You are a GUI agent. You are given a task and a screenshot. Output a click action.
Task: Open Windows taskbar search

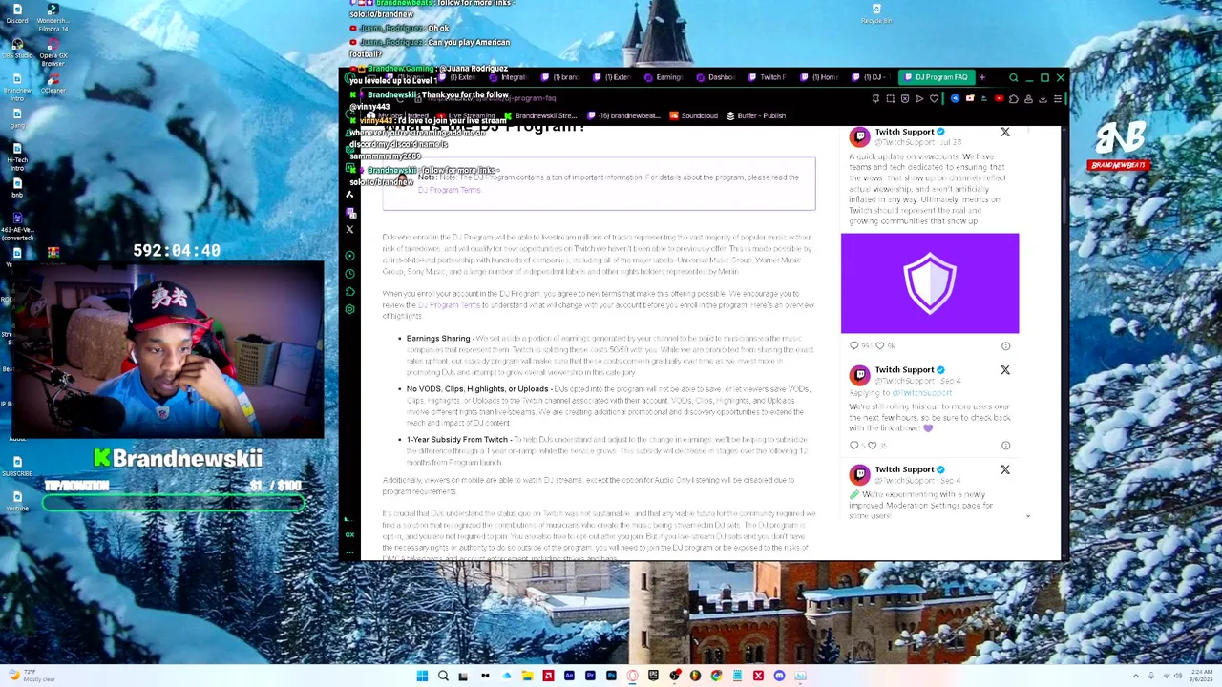[x=443, y=676]
